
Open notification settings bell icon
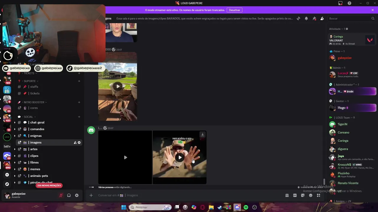click(x=306, y=18)
